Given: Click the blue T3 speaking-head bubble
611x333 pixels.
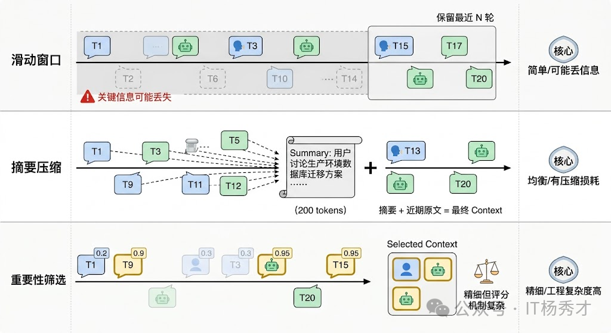Looking at the screenshot, I should tap(245, 46).
